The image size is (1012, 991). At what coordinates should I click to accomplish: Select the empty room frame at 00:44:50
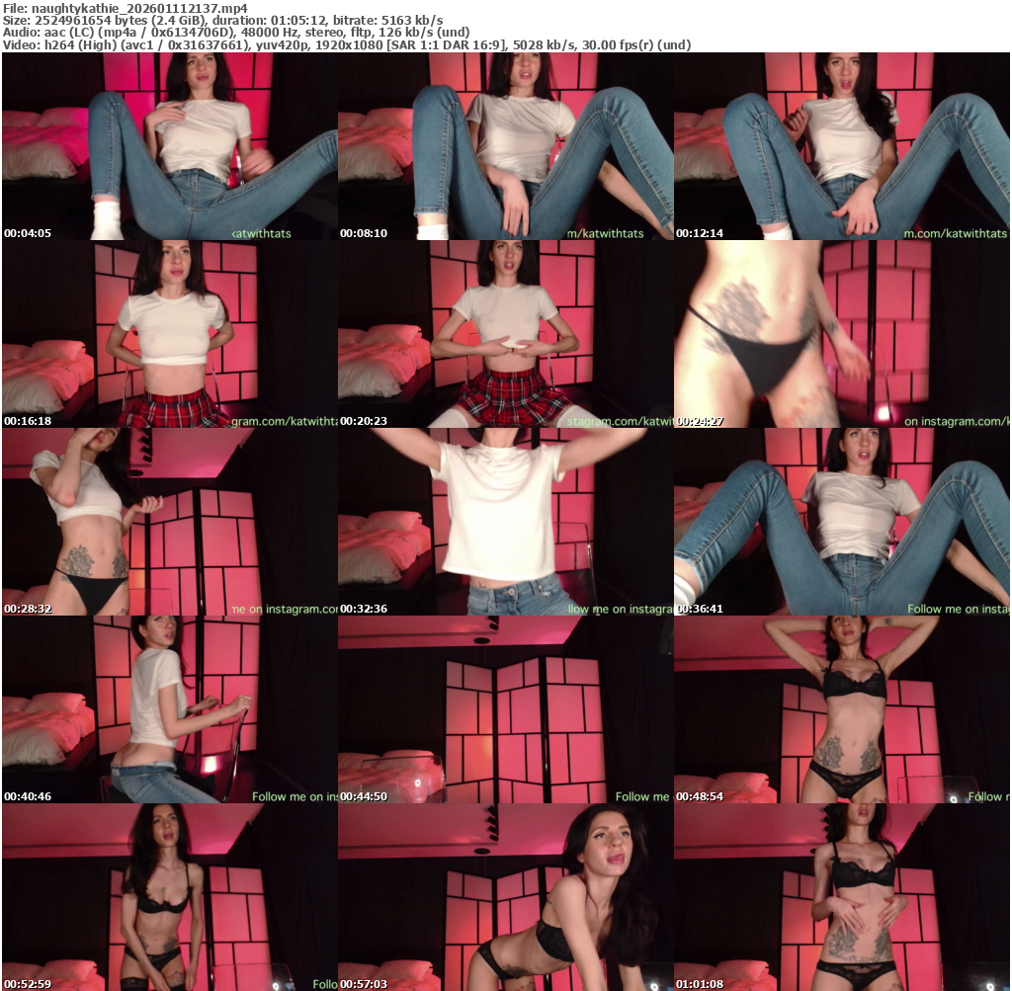pos(505,709)
